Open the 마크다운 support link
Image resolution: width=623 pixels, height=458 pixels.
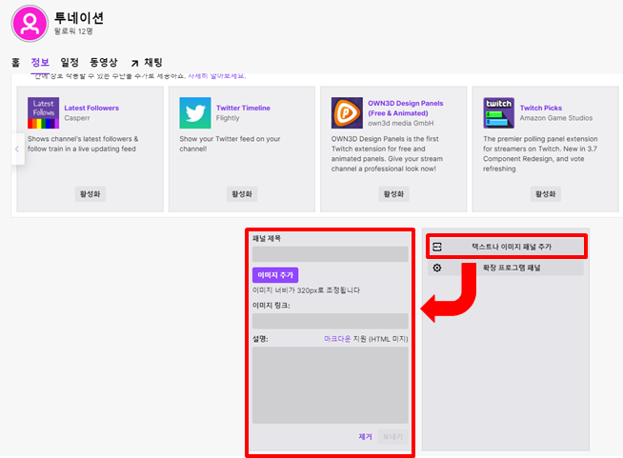point(338,338)
